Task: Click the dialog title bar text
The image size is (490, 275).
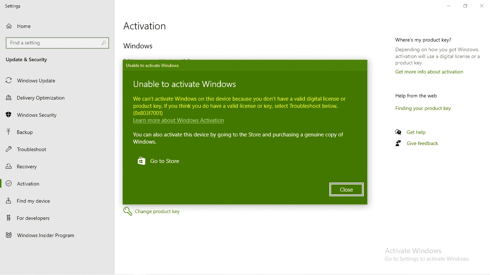Action: [152, 66]
